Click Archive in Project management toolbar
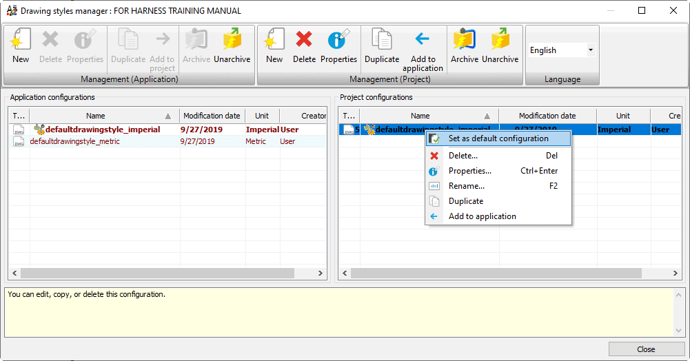The height and width of the screenshot is (361, 690). coord(465,46)
